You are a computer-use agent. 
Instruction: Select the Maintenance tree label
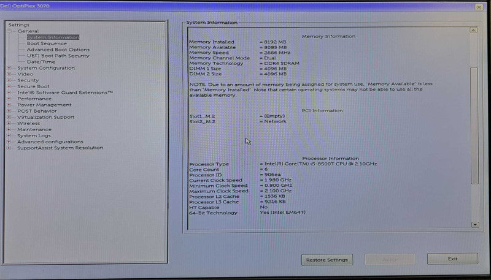34,129
